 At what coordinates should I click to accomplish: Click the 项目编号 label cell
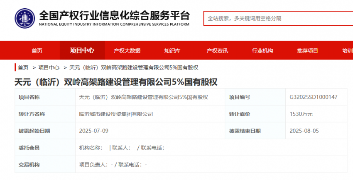(x=255, y=97)
